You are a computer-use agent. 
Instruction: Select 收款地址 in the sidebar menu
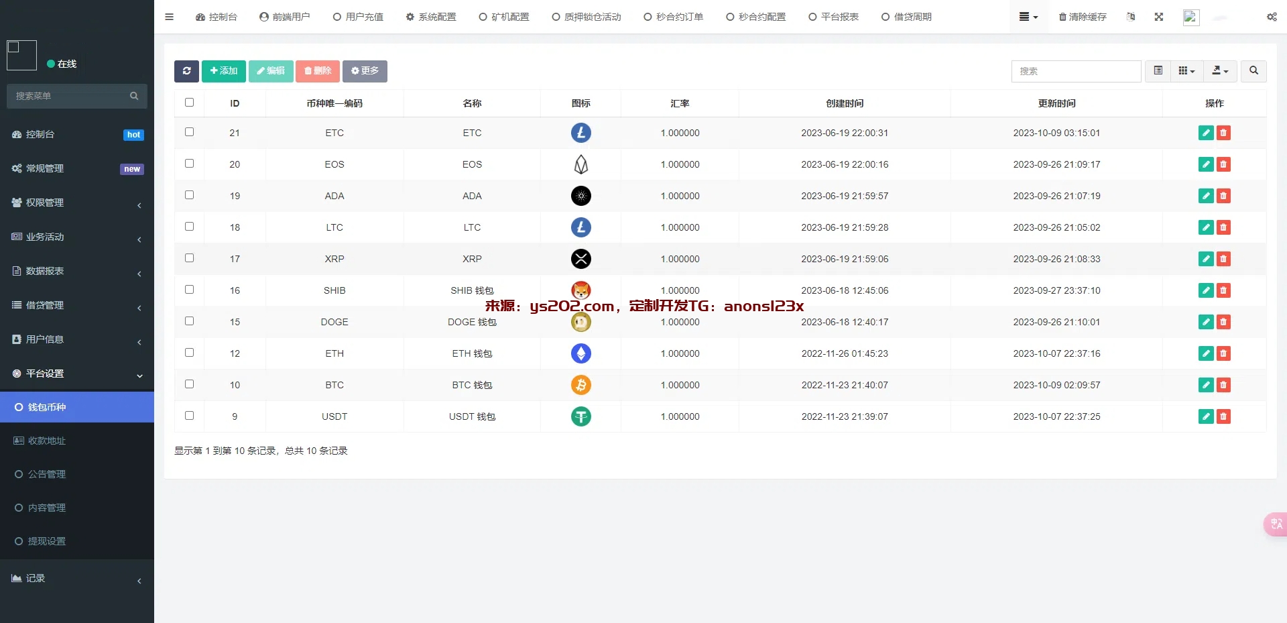[x=46, y=441]
